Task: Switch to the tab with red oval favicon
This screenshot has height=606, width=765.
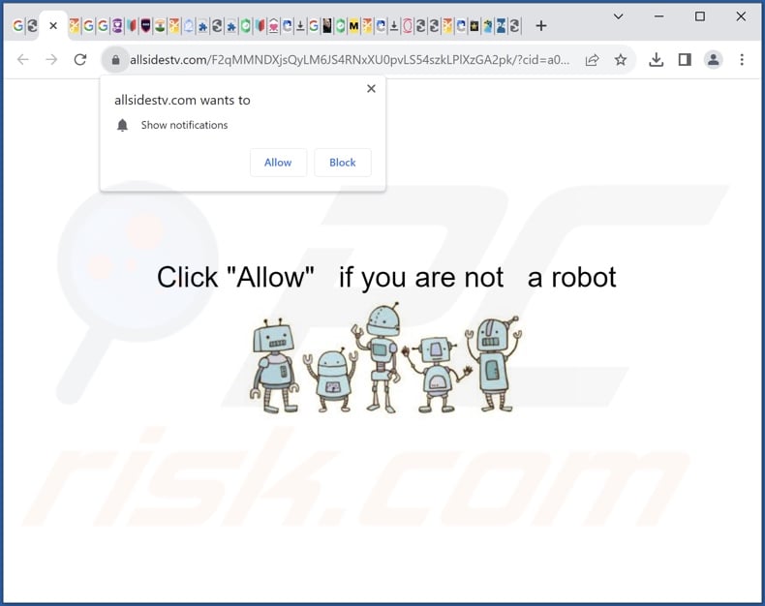Action: coord(407,25)
